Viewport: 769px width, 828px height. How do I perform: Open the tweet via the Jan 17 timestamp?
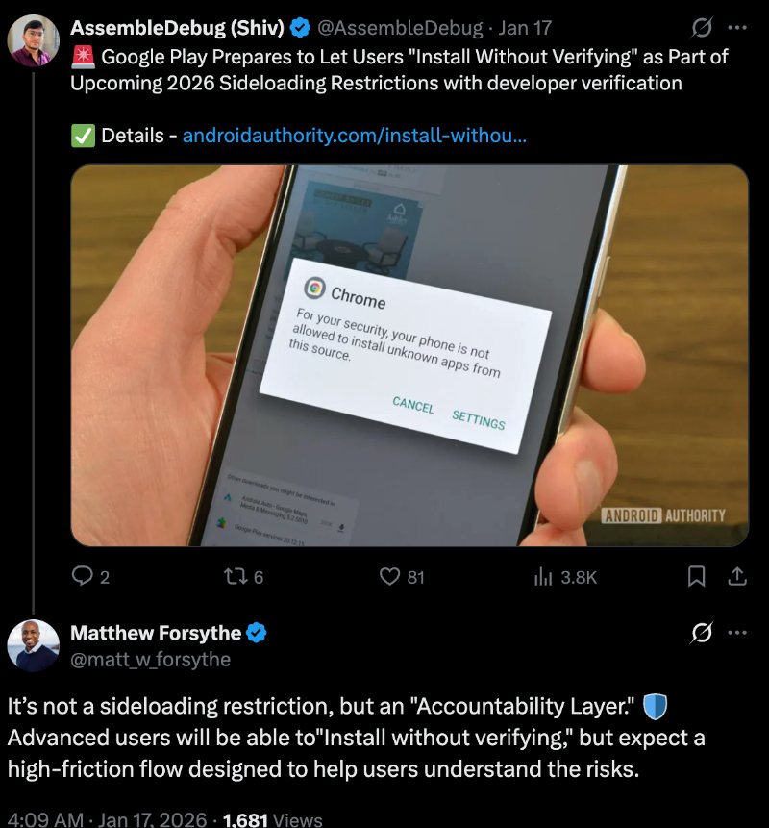point(524,29)
